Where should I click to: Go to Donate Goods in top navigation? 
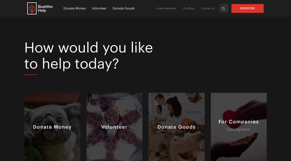[x=123, y=8]
